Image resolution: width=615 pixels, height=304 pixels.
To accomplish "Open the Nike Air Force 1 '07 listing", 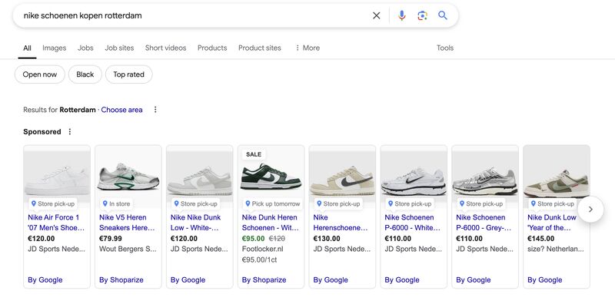I will (56, 223).
